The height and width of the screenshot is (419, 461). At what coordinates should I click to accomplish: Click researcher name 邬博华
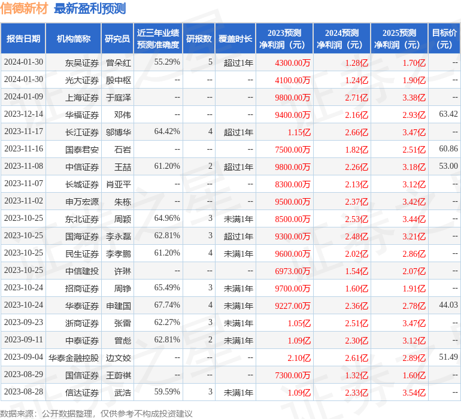click(119, 132)
